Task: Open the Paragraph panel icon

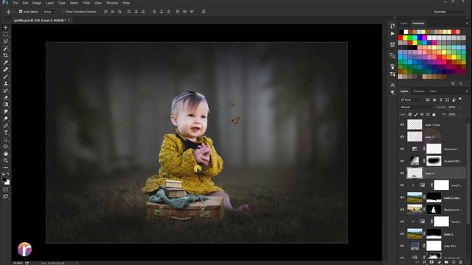Action: 392,92
